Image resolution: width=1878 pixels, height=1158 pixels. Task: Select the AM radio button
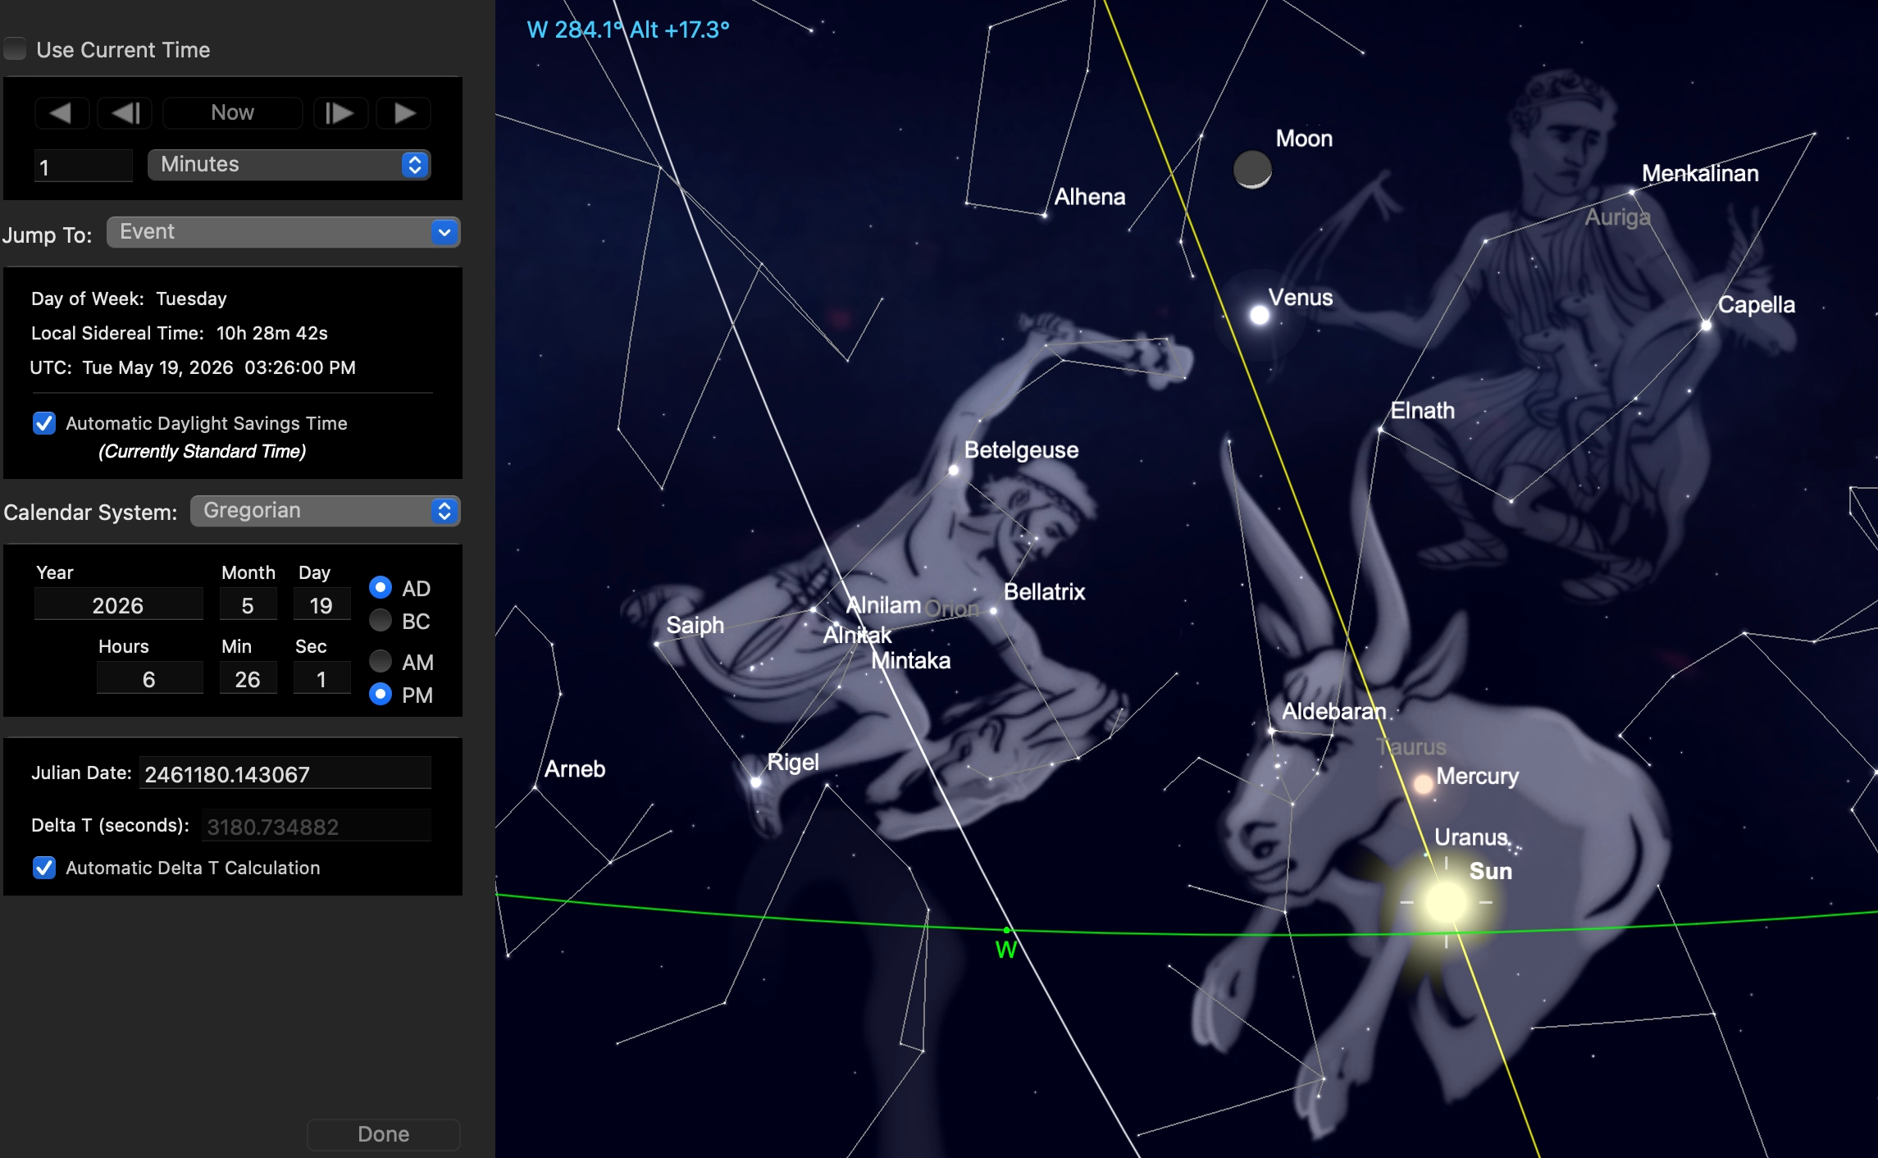pos(381,661)
